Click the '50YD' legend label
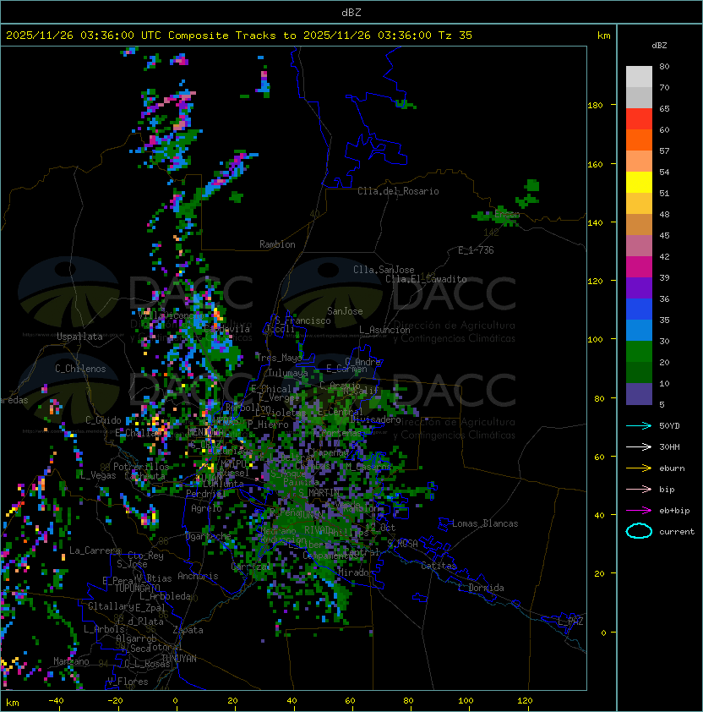This screenshot has width=703, height=712. [x=669, y=426]
